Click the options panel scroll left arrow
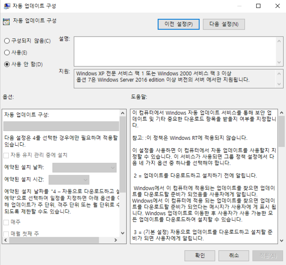286x265 pixels. (x=5, y=240)
